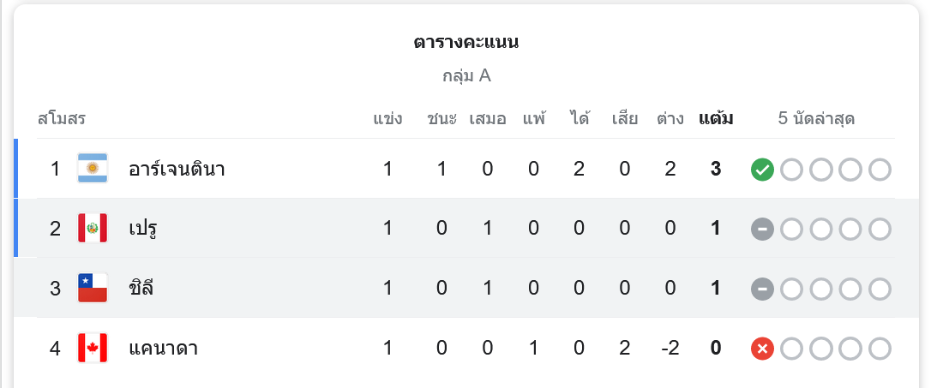Click Argentina's green win checkmark icon
This screenshot has width=931, height=388.
762,170
